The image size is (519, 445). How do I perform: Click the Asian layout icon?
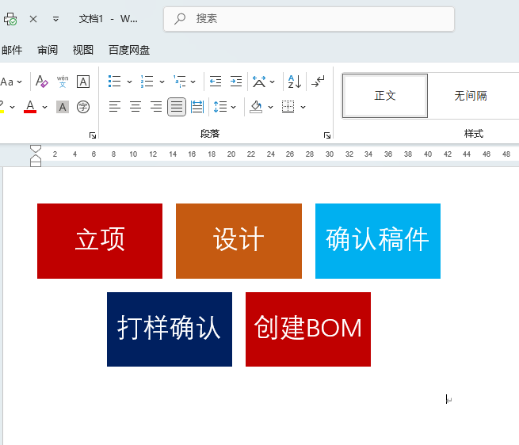(x=259, y=82)
